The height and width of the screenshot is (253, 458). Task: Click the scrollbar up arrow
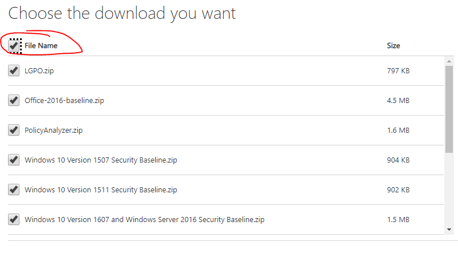[449, 61]
